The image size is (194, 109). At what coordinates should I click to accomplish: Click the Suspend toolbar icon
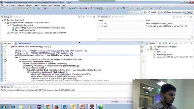pyautogui.click(x=42, y=8)
